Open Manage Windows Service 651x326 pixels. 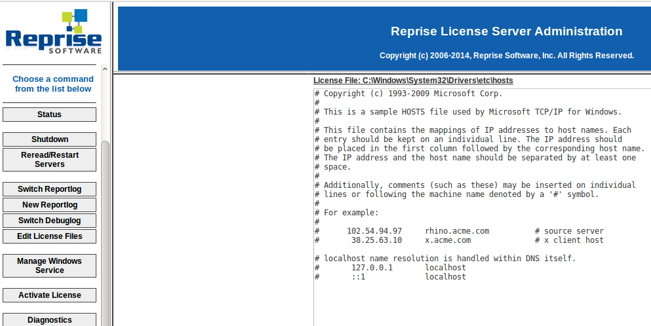49,266
